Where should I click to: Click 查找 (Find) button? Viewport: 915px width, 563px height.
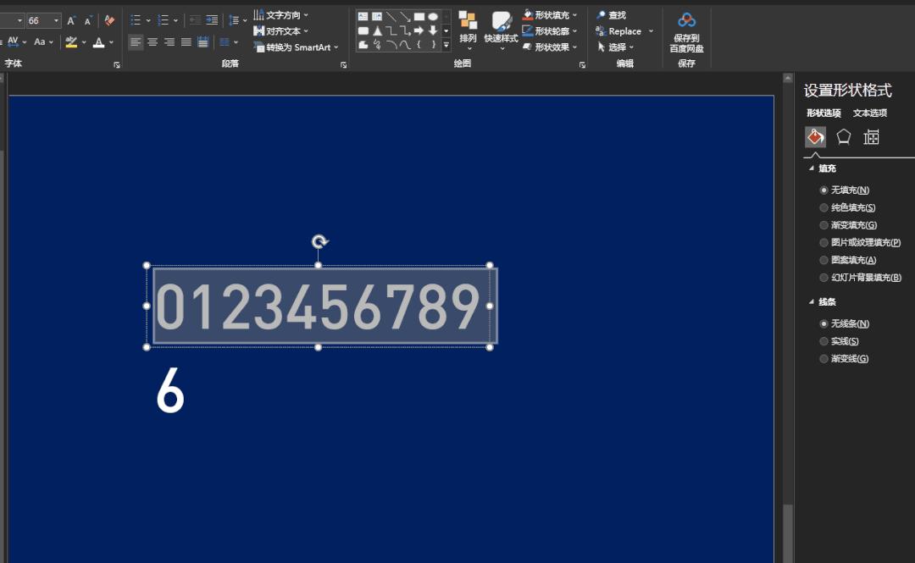pos(610,14)
